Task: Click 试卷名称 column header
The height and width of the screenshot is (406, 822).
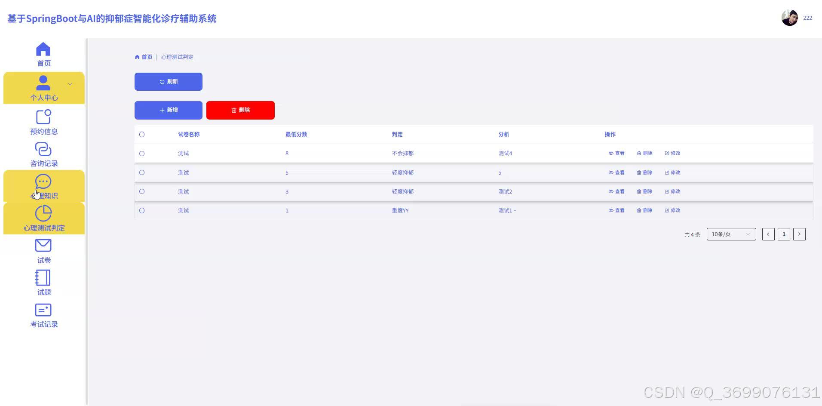Action: [189, 134]
